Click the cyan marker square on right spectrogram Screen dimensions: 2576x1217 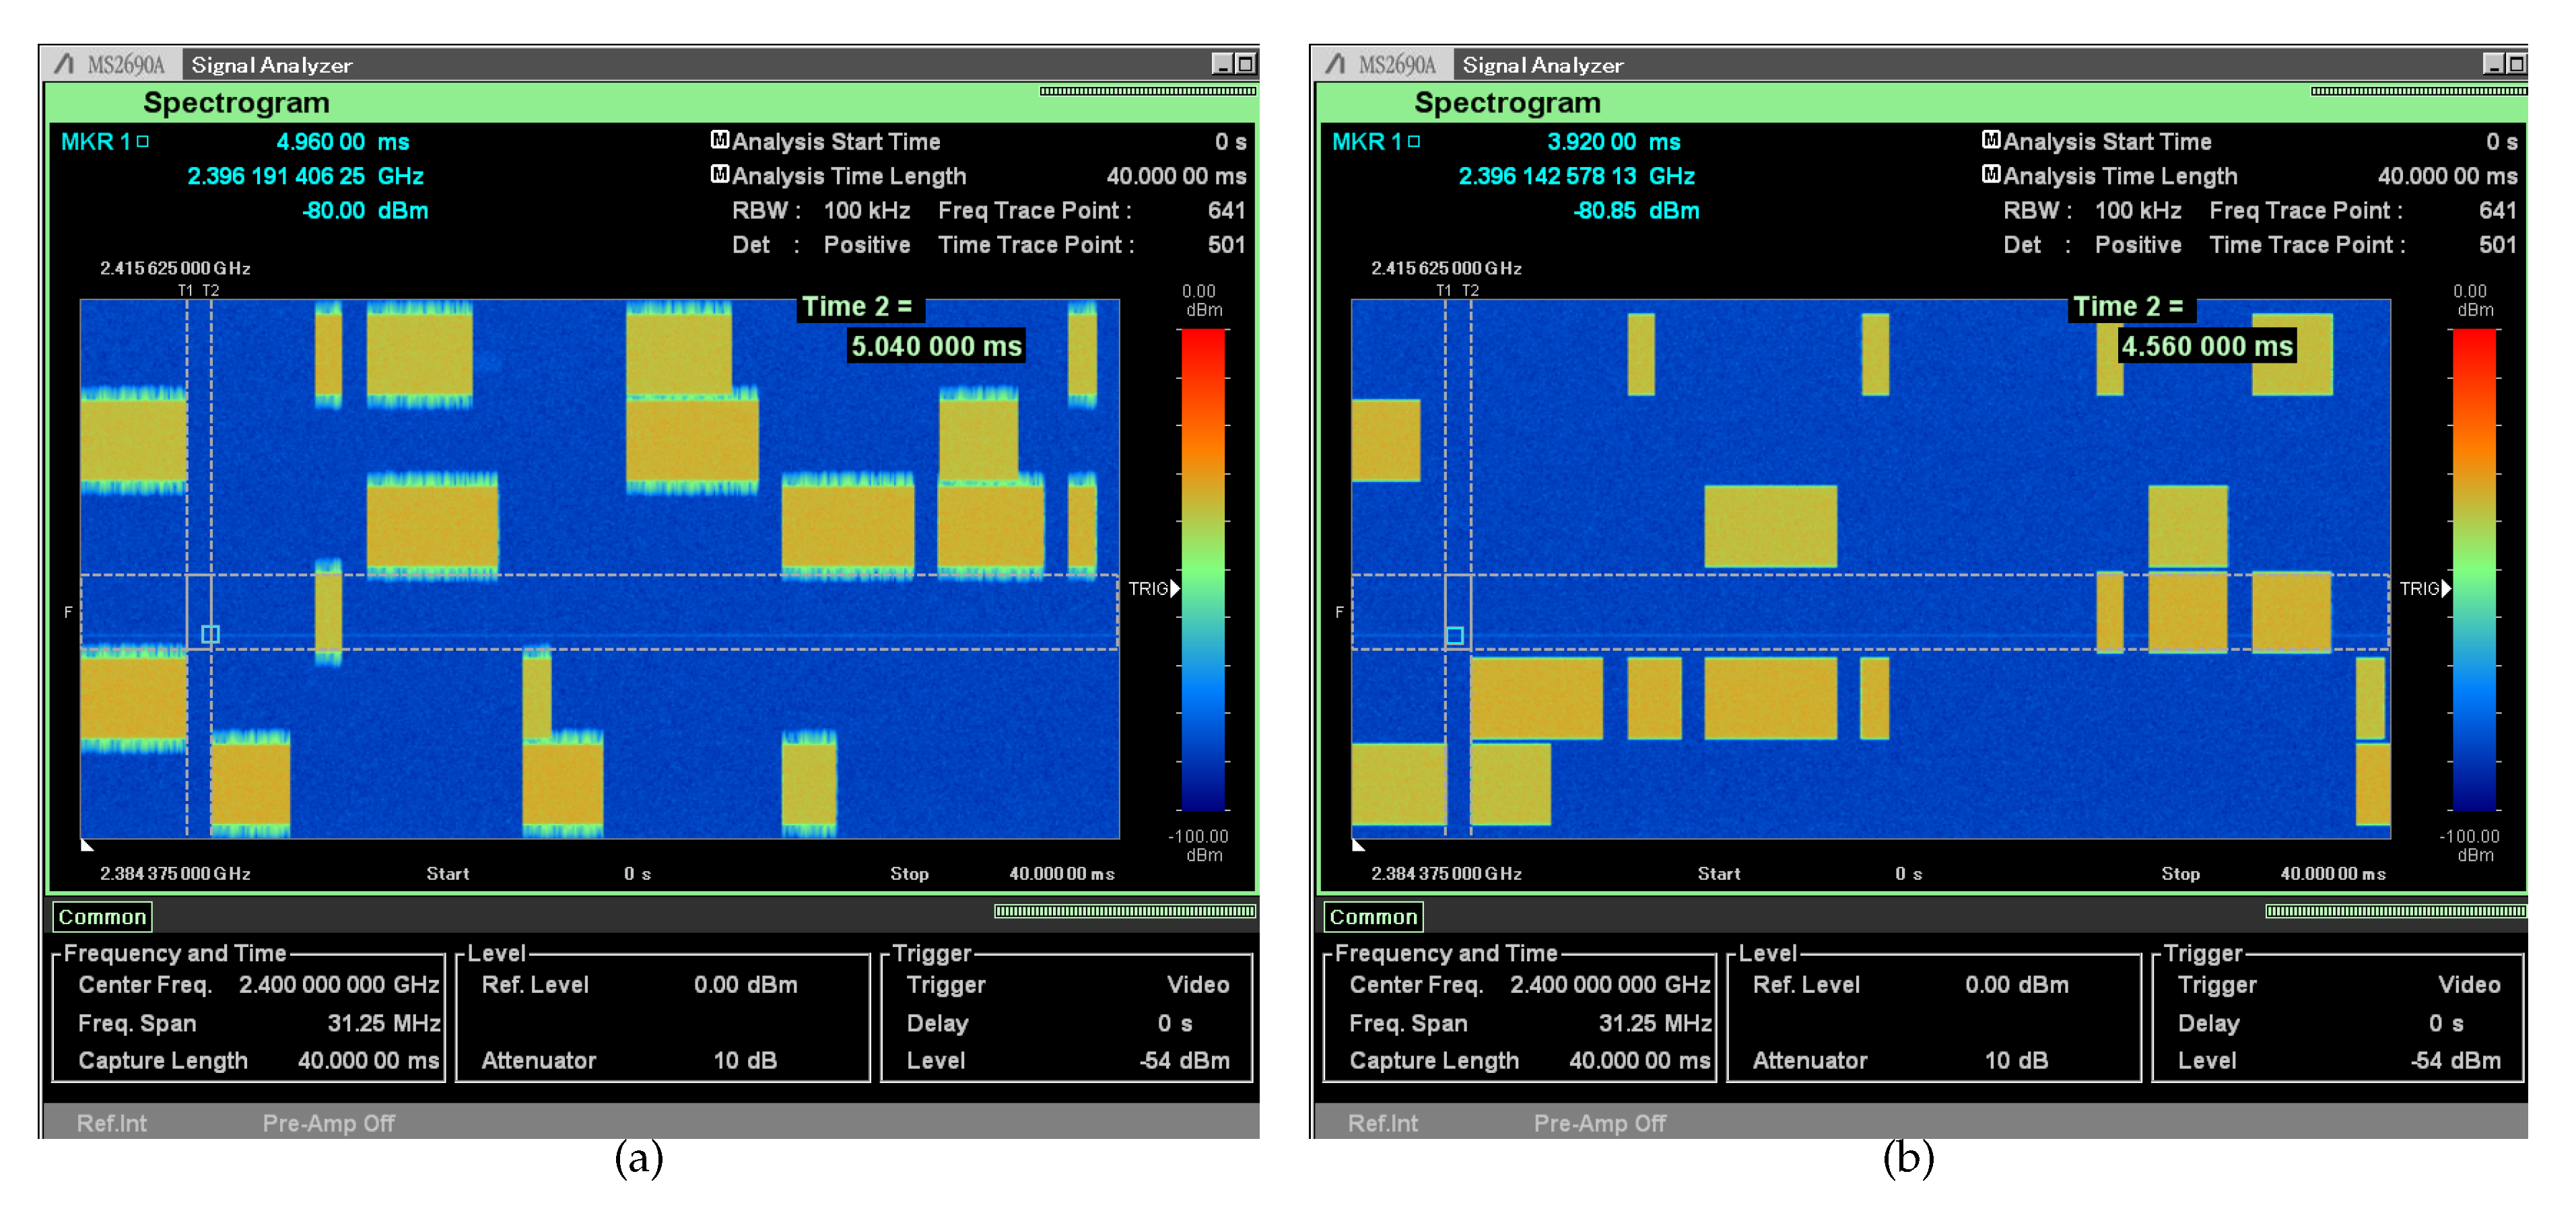(x=1455, y=635)
